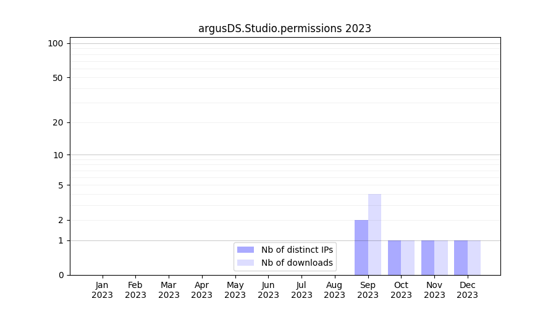
Task: Click the 'Sep 2023' x-axis label
Action: (x=368, y=290)
